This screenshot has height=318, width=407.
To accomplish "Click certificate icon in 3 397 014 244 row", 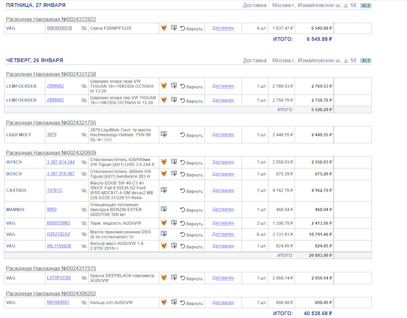I will [174, 162].
